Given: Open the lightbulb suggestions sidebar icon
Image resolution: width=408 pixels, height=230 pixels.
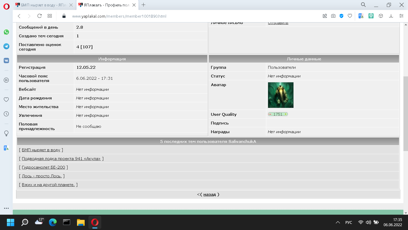Looking at the screenshot, I should (6, 133).
